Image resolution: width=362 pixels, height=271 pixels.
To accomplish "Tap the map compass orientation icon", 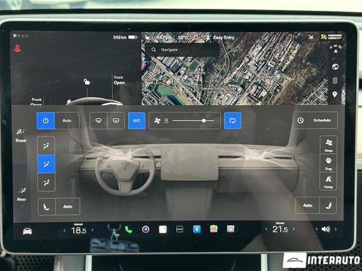I will [335, 49].
